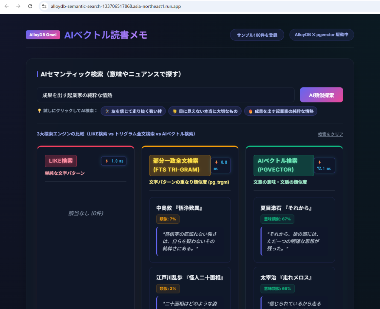Open the 中島敦『悟浄歎異』 result card title
Image resolution: width=380 pixels, height=309 pixels.
point(179,208)
